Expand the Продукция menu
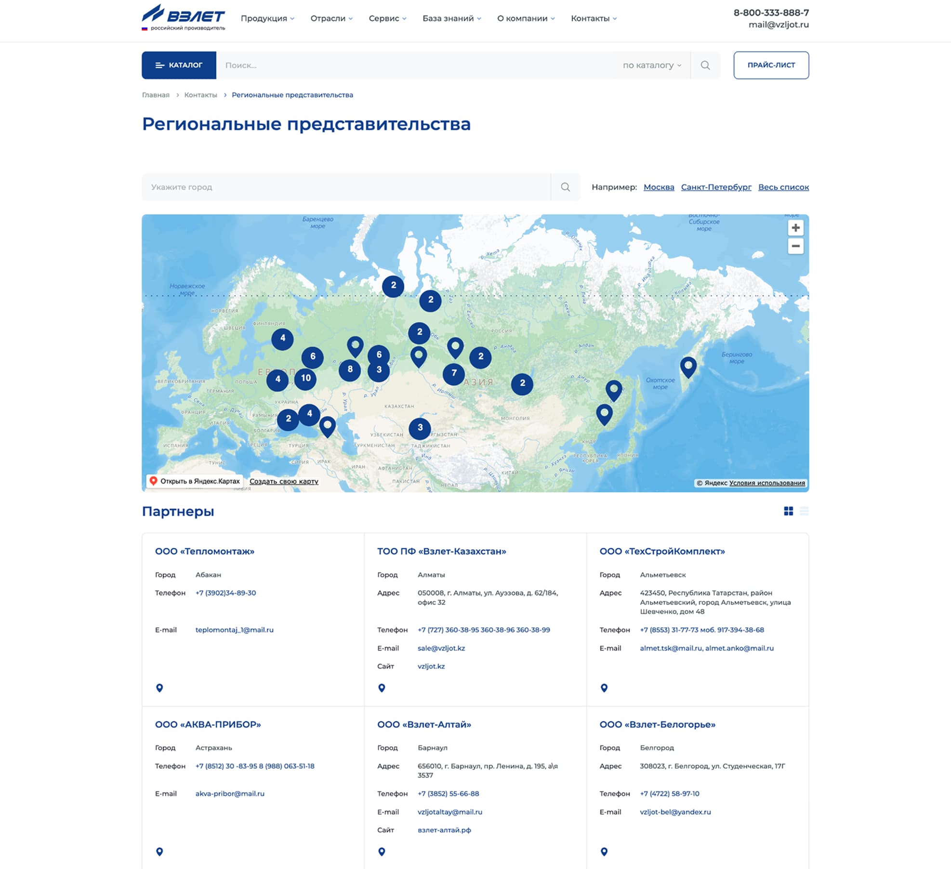Screen dimensions: 951x869 click(x=267, y=18)
